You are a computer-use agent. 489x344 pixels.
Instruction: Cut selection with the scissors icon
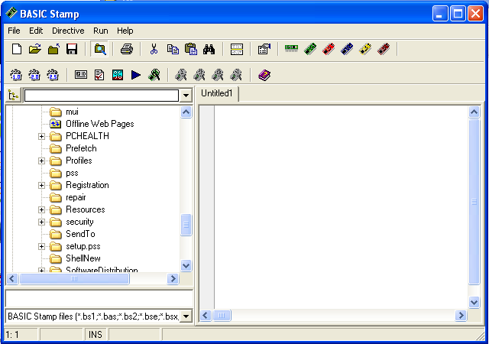[154, 49]
